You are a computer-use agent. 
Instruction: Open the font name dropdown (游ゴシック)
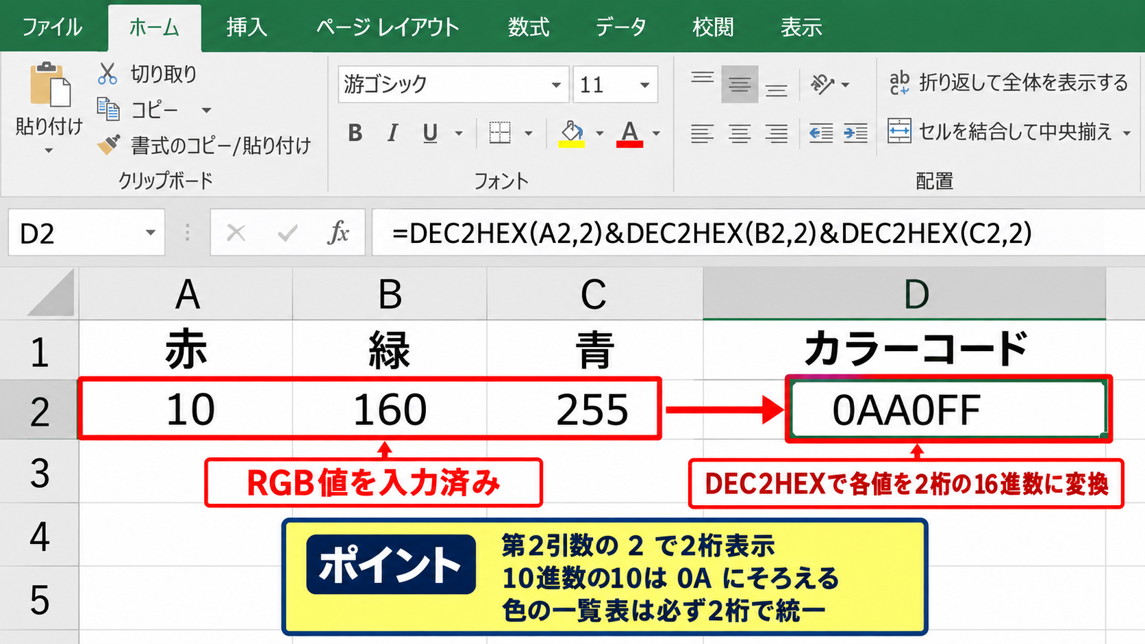tap(556, 85)
